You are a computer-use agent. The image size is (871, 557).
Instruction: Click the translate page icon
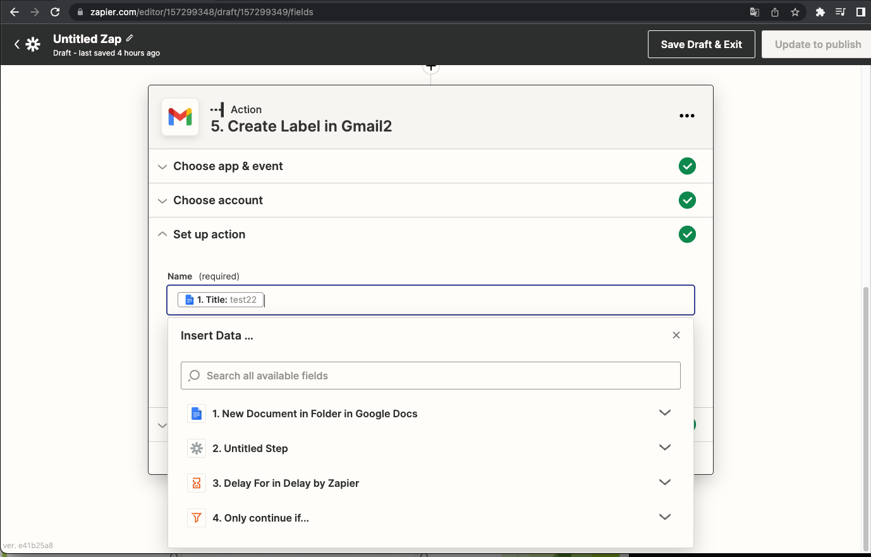755,12
